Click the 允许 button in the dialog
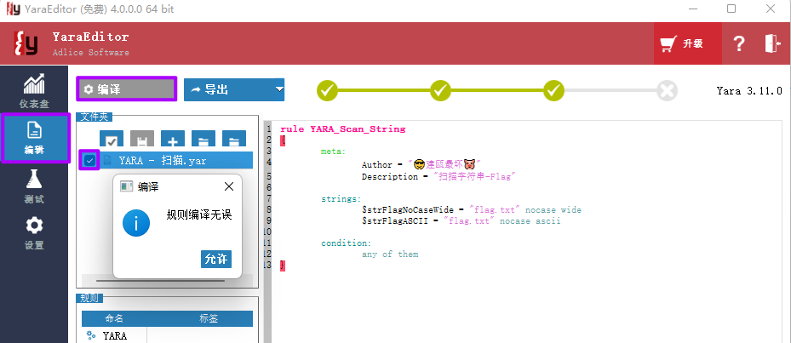 click(x=216, y=259)
